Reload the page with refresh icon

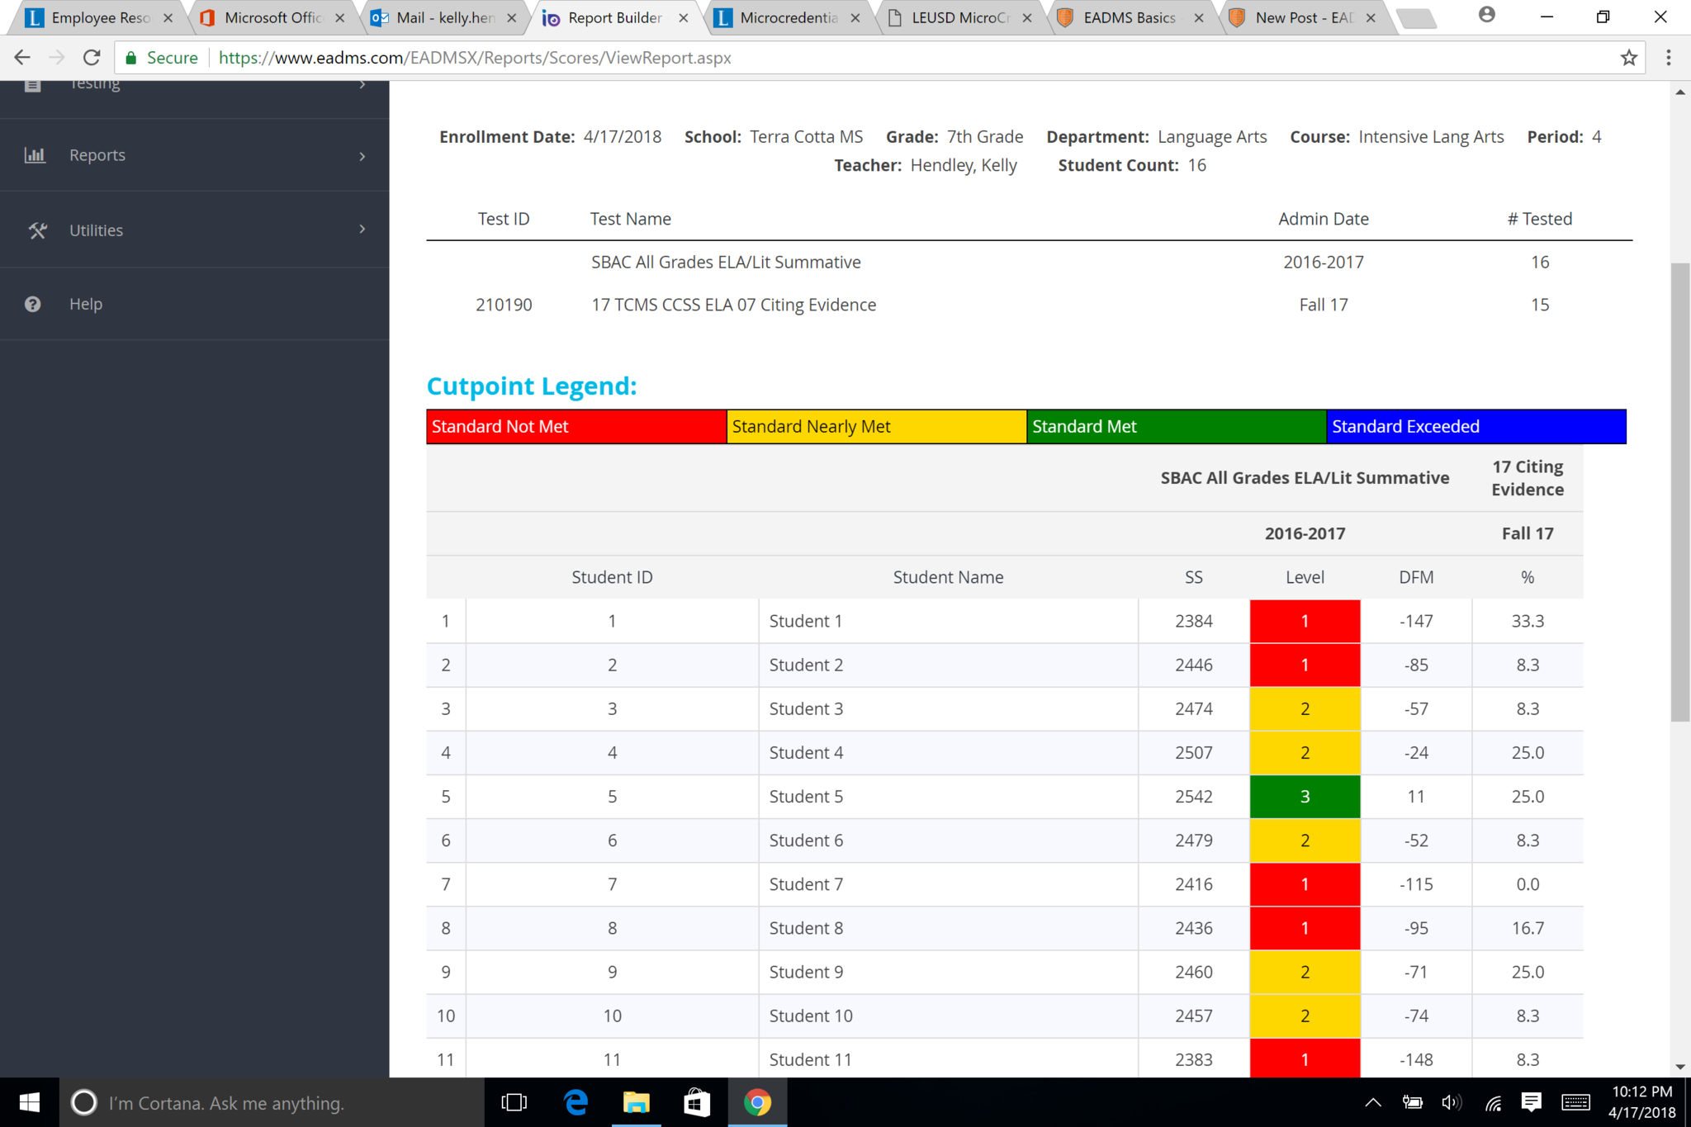click(x=92, y=58)
